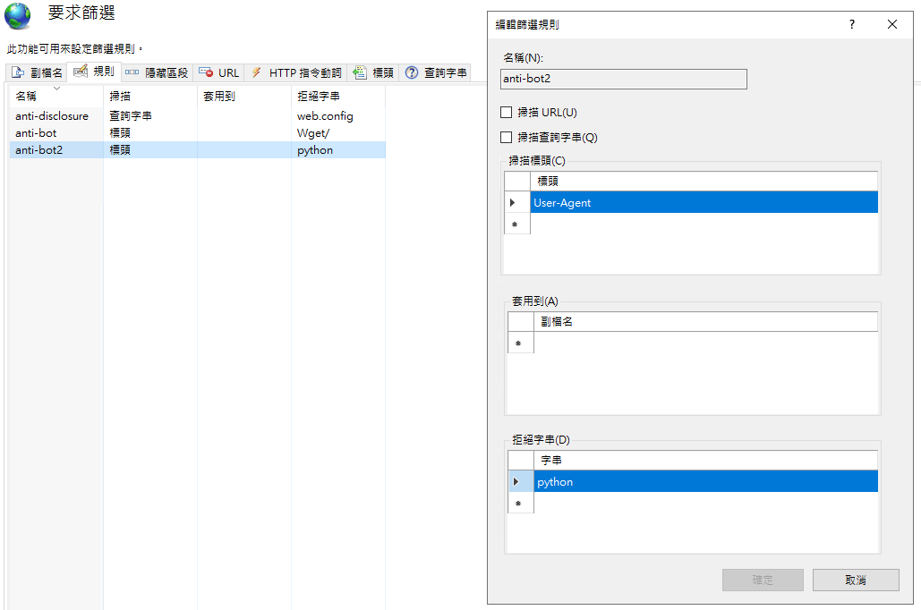Click the 規則 tab's pencil icon
Screen dimensions: 921x610
click(x=81, y=72)
